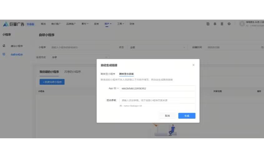Switch to the 跳转至小程序 tab

click(108, 74)
